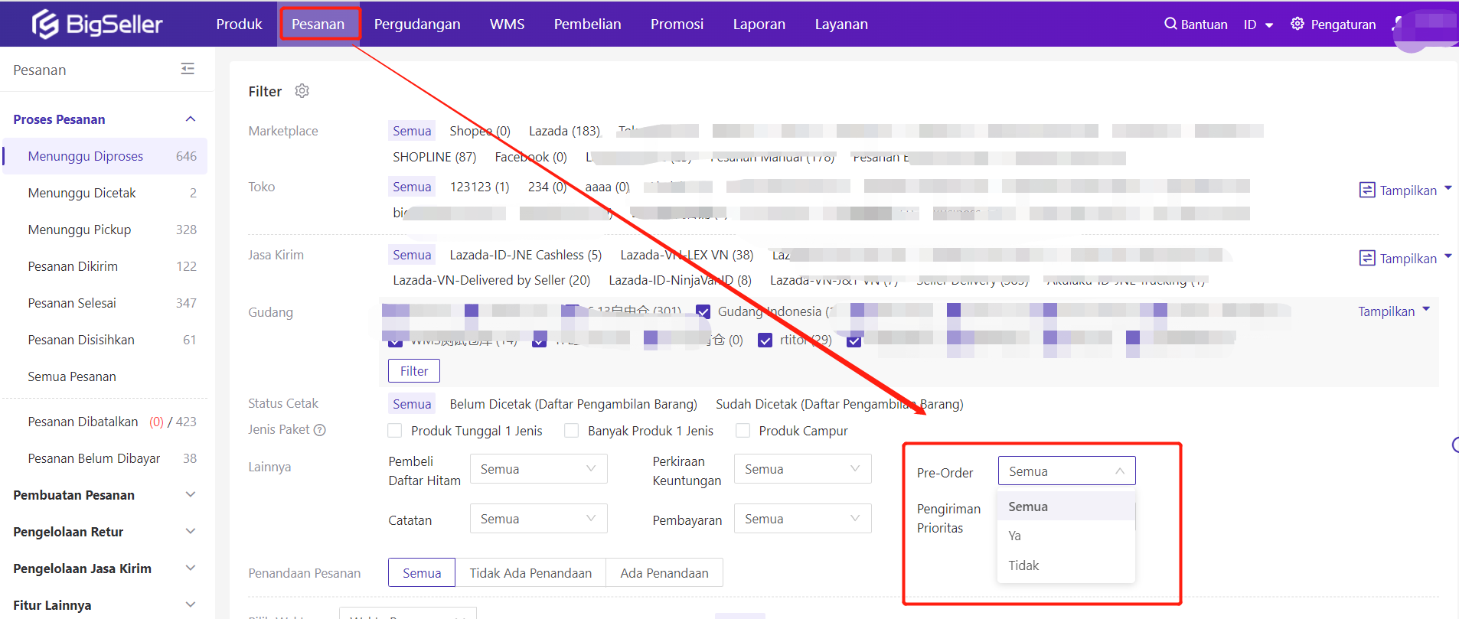Click the BigSeller logo icon
This screenshot has width=1459, height=619.
pos(45,24)
